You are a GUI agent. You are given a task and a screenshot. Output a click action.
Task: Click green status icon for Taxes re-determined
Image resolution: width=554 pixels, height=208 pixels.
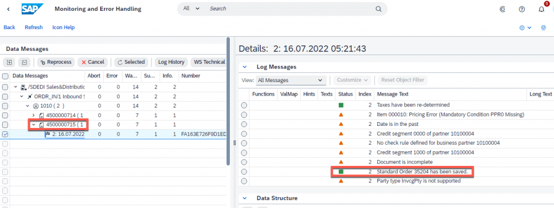341,105
